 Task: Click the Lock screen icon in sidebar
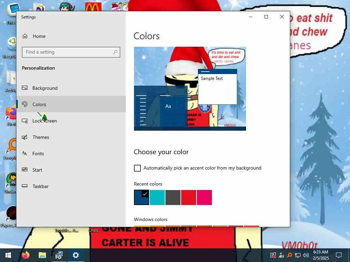(x=25, y=121)
